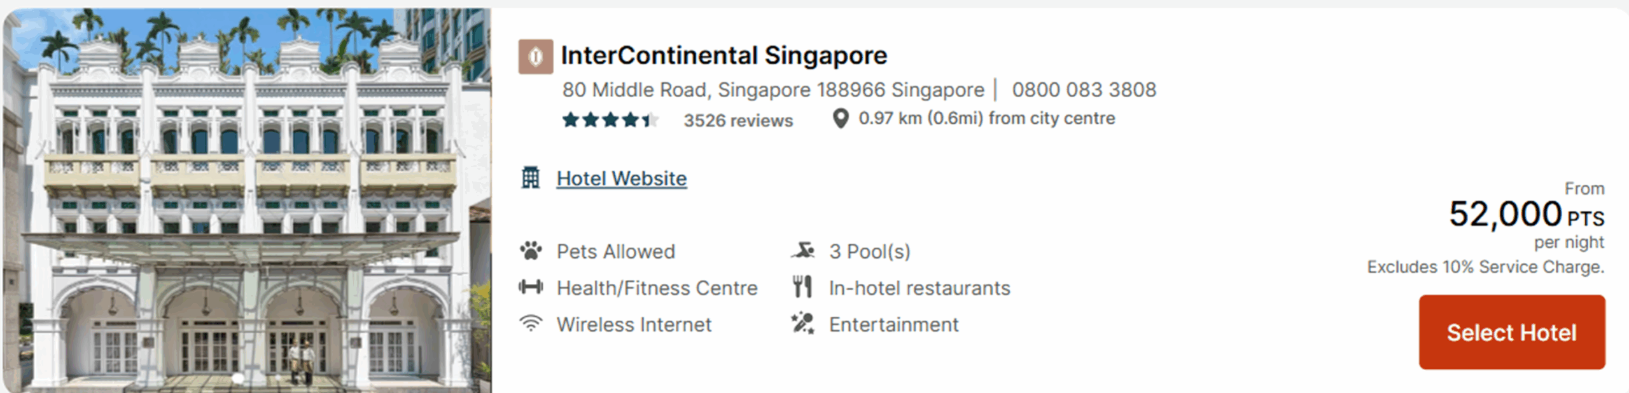The width and height of the screenshot is (1629, 393).
Task: Select the paw print Pets Allowed icon
Action: click(x=532, y=250)
